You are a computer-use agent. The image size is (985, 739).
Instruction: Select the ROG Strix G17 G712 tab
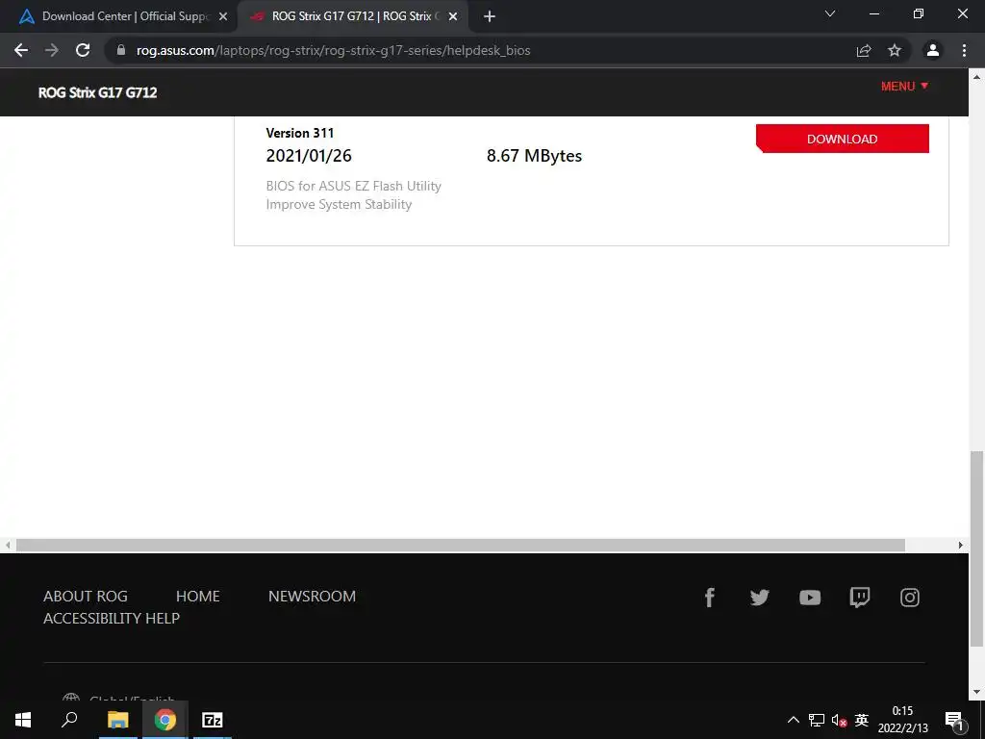(353, 16)
